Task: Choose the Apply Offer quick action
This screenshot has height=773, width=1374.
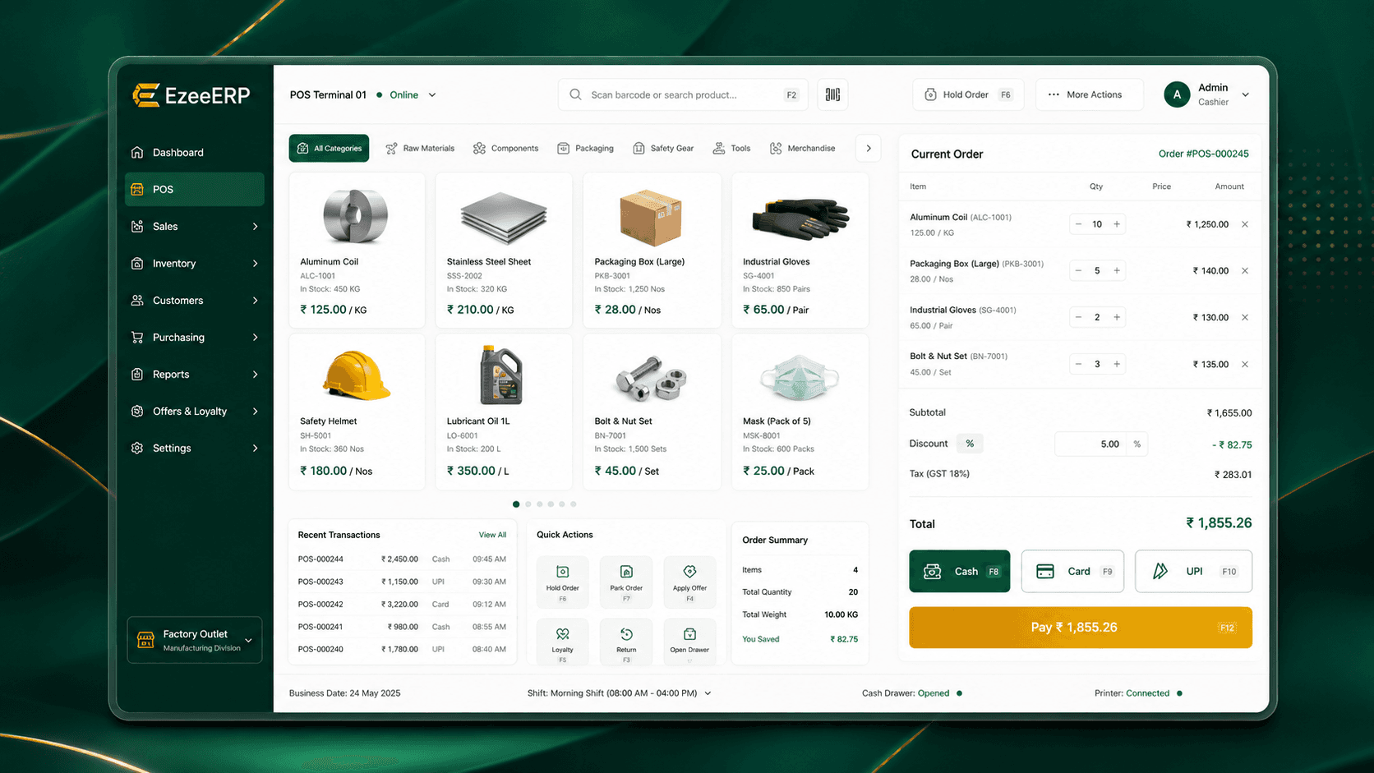Action: (x=689, y=581)
